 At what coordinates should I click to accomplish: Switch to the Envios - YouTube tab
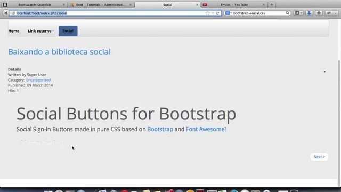coord(234,5)
